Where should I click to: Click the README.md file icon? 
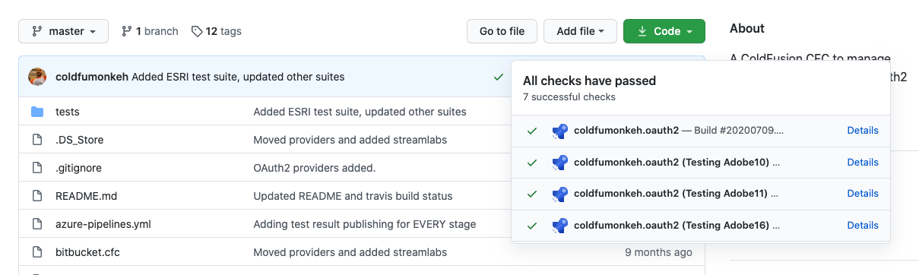tap(37, 196)
